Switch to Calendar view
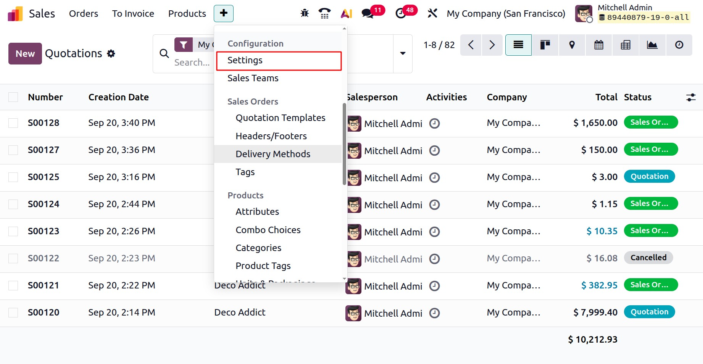Screen dimensions: 703x364 coord(599,45)
